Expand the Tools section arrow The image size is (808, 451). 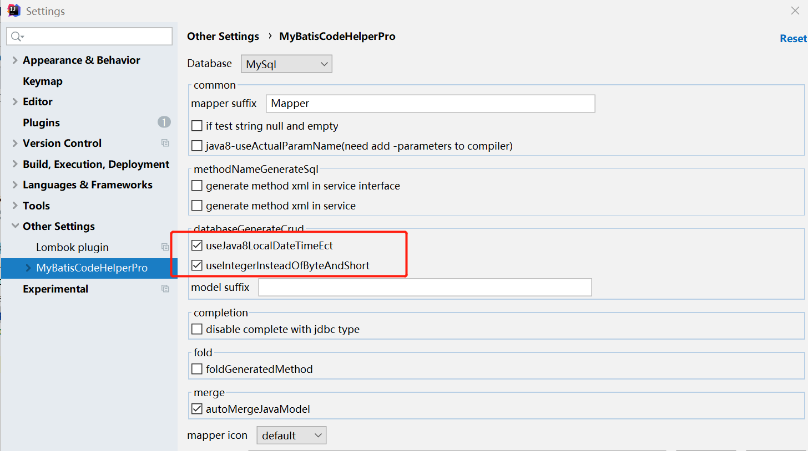(x=14, y=206)
